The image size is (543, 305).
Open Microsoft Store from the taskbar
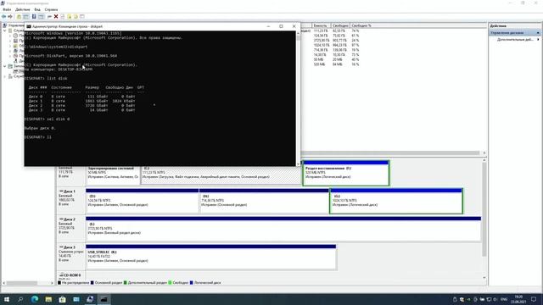[x=62, y=299]
